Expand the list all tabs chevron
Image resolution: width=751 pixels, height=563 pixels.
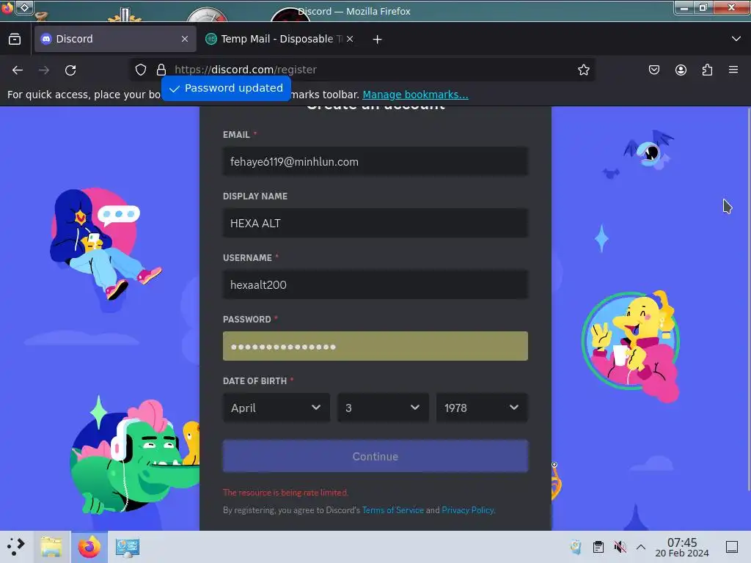click(736, 39)
